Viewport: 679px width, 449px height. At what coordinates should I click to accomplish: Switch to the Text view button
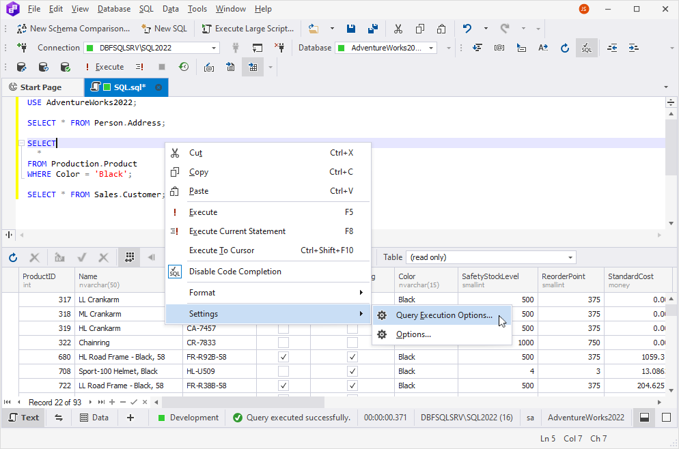24,418
